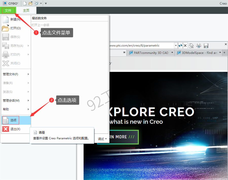Click the browser URL address field
The image size is (228, 180).
pos(142,46)
